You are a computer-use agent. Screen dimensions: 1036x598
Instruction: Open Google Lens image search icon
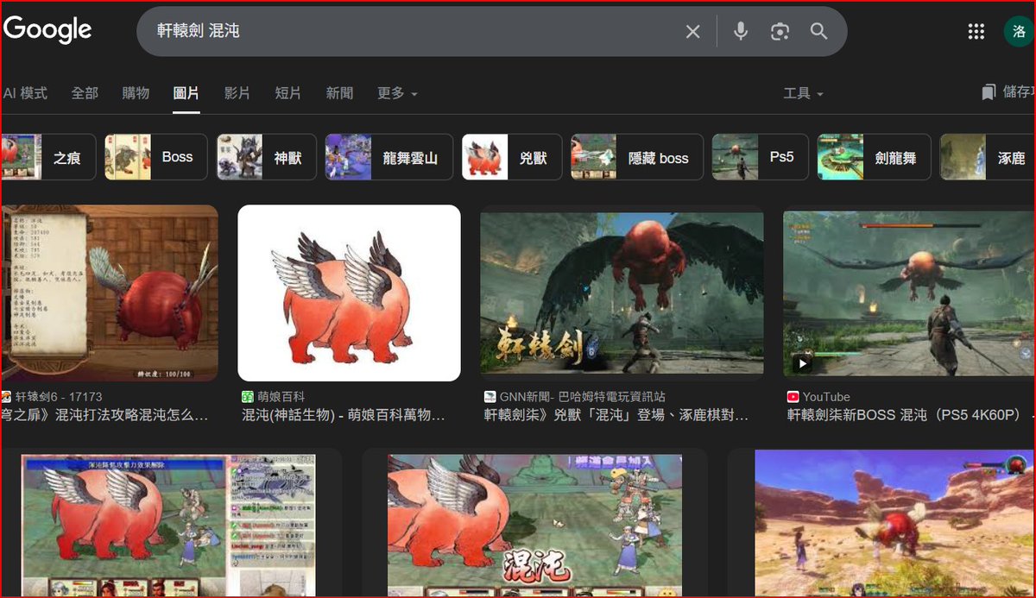(x=780, y=32)
